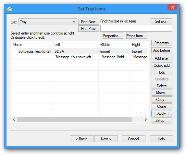
Task: Click the Clone button
Action: [x=162, y=106]
